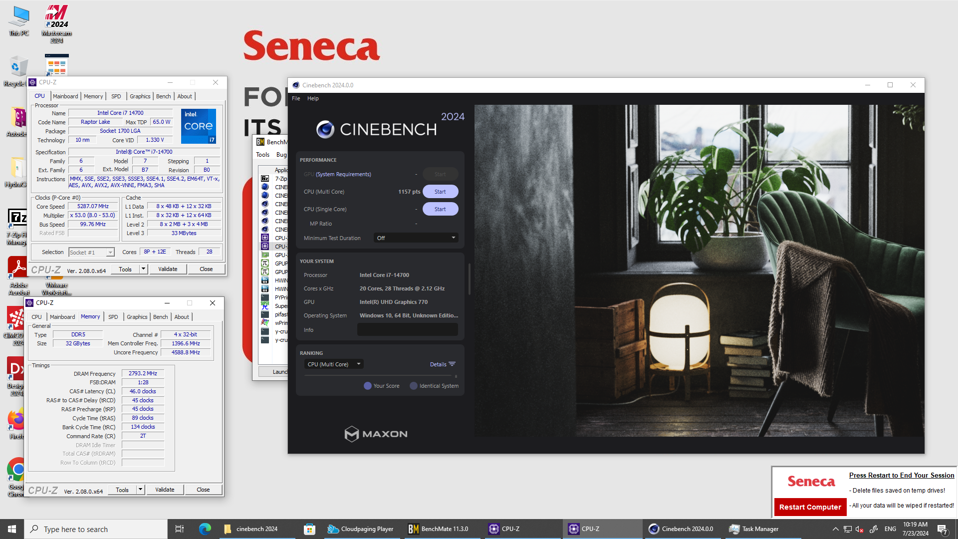Click the muted volume tray icon
The image size is (958, 539).
coord(860,529)
